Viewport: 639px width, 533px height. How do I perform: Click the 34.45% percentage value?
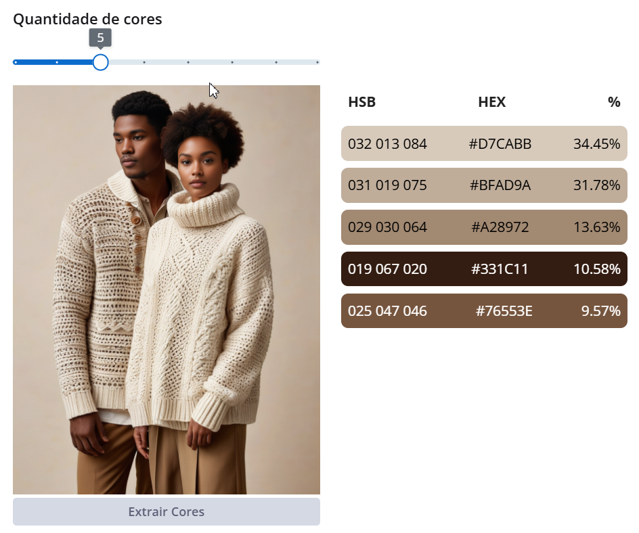point(597,144)
